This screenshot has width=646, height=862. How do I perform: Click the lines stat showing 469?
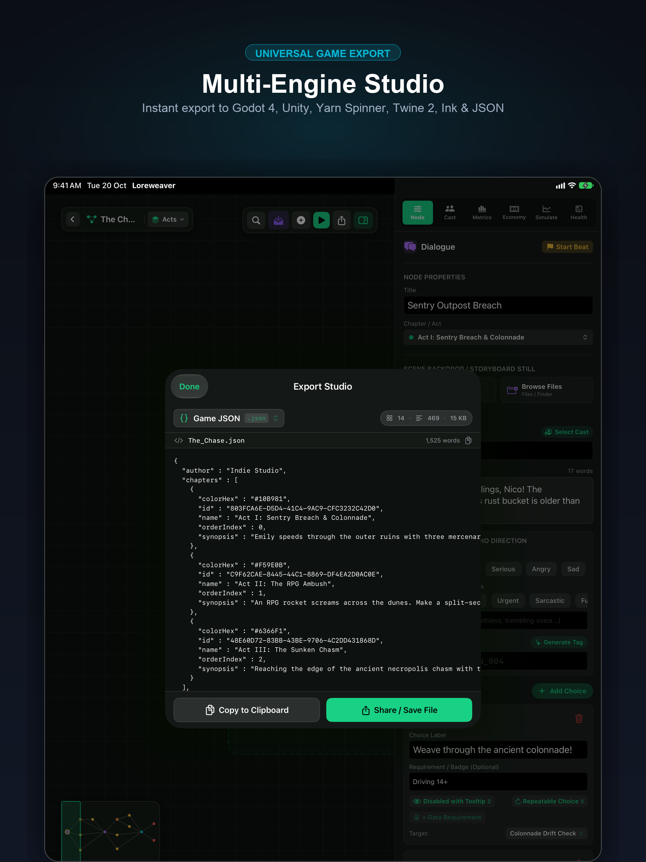427,418
